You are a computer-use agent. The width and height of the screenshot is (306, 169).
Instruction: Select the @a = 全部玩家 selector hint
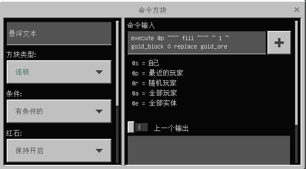(154, 93)
